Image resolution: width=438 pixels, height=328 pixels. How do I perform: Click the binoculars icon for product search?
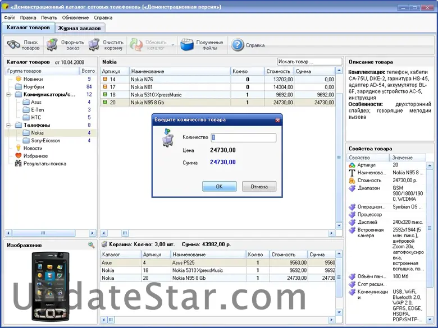[13, 45]
